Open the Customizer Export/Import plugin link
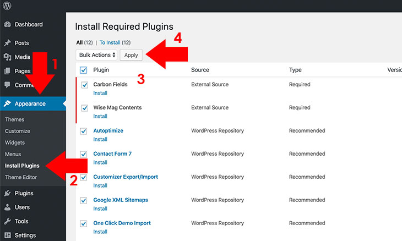This screenshot has height=241, width=402. click(x=126, y=177)
